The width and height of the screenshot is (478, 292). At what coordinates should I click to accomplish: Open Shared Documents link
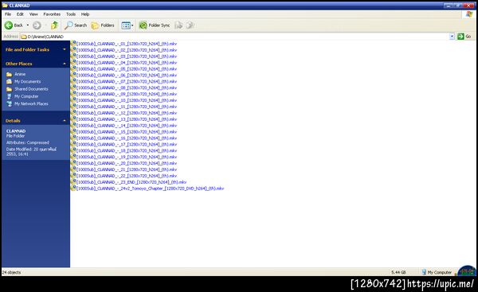click(31, 89)
